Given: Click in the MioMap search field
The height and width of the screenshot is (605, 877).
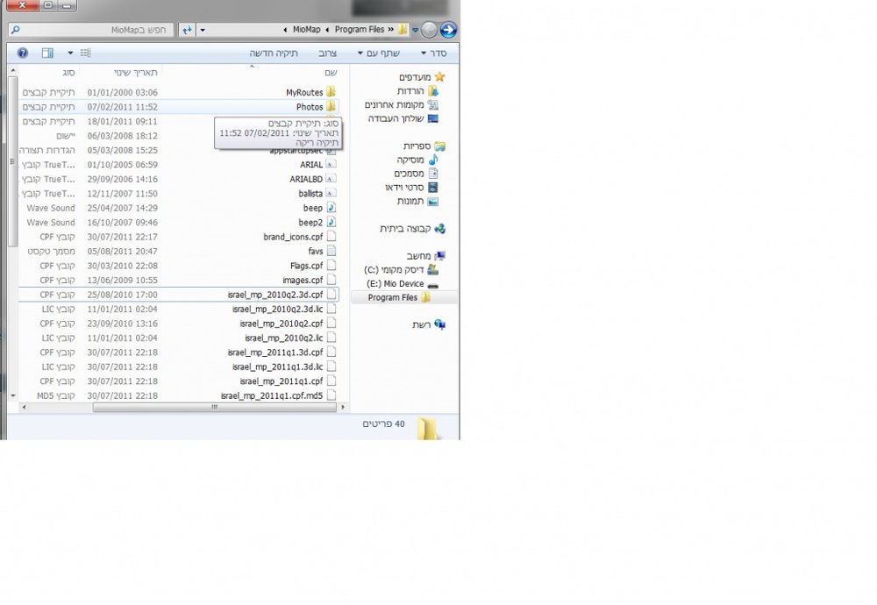Looking at the screenshot, I should 92,30.
